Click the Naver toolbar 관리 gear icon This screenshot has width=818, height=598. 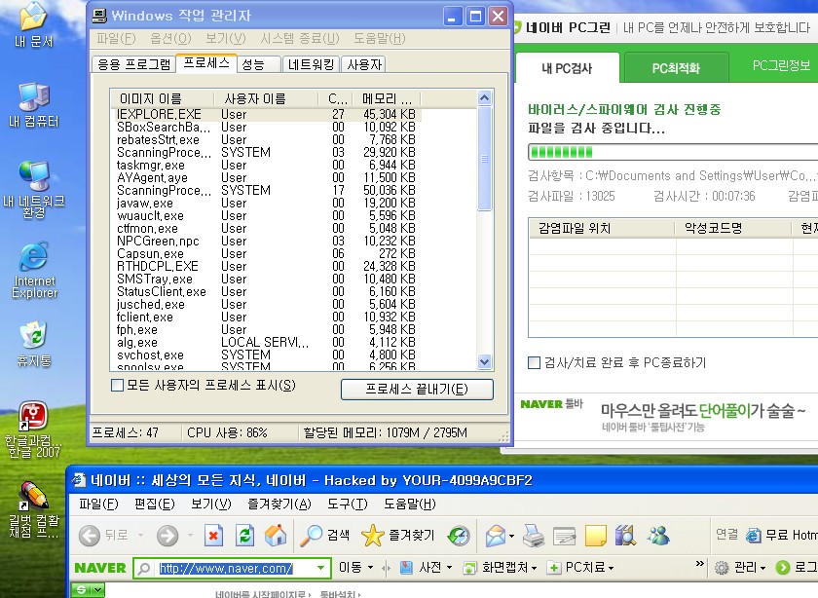[722, 568]
